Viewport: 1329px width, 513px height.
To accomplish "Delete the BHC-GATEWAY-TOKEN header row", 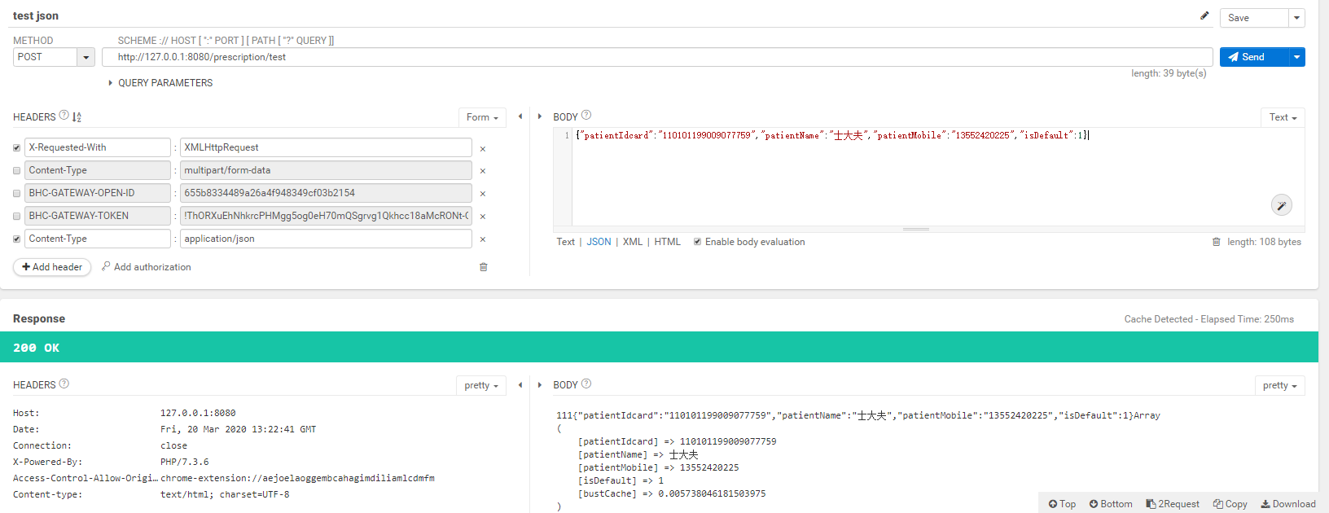I will (483, 217).
